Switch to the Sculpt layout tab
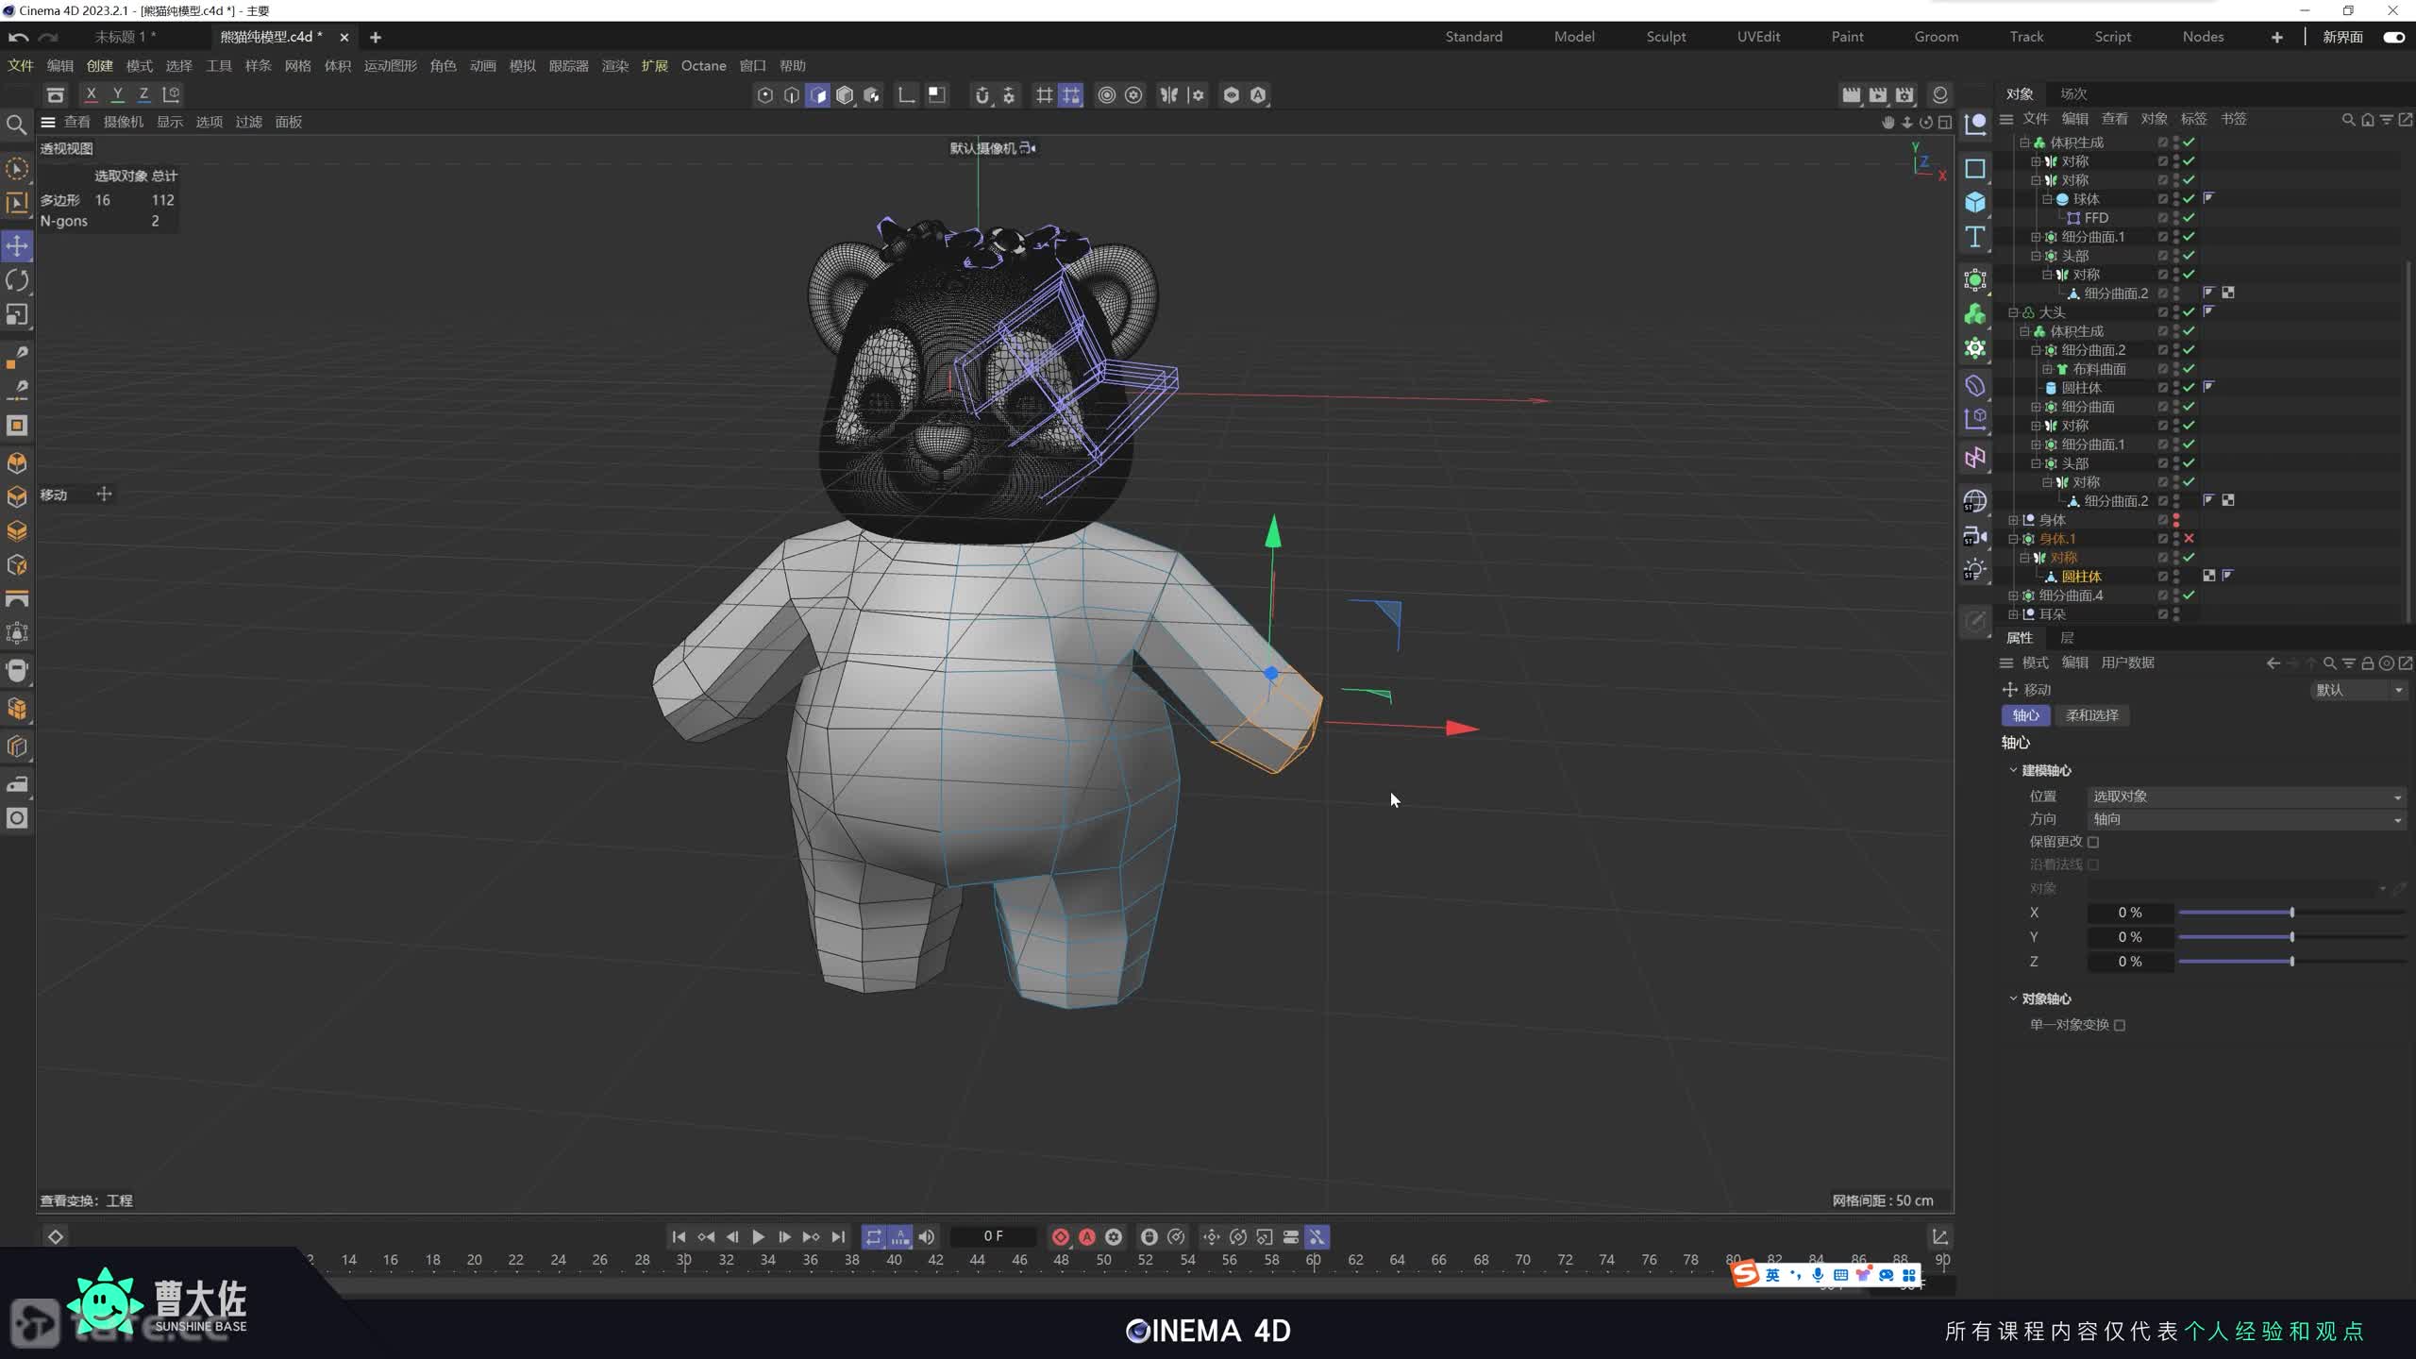2416x1359 pixels. 1666,37
